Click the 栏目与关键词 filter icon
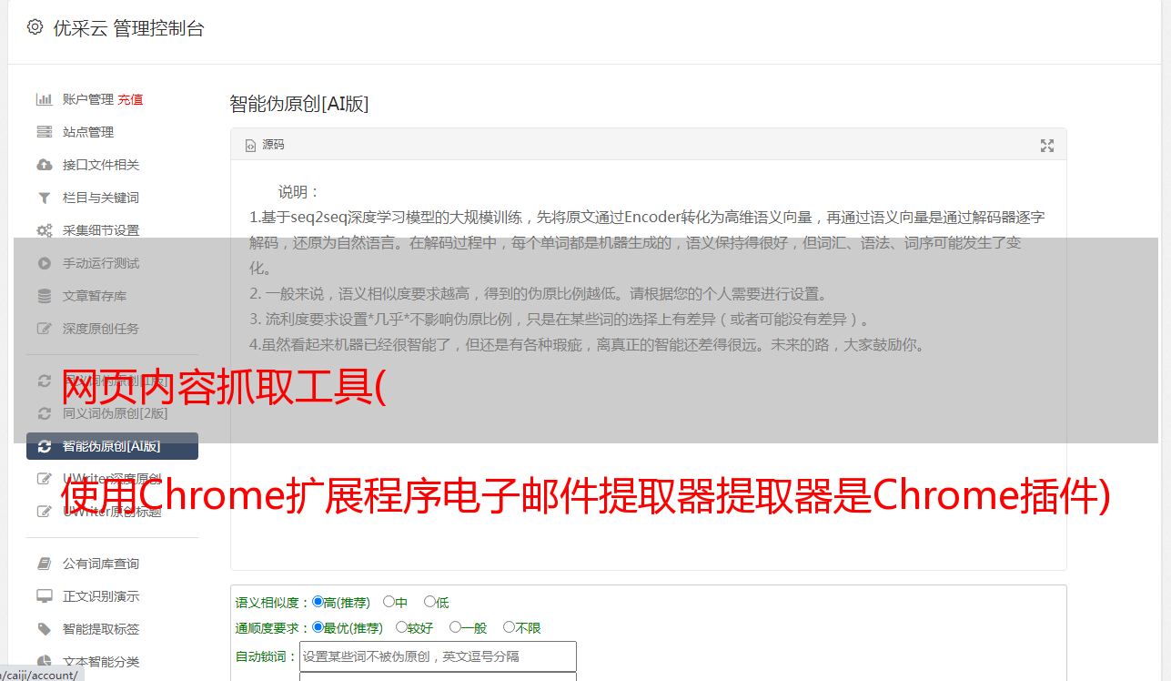 point(44,198)
